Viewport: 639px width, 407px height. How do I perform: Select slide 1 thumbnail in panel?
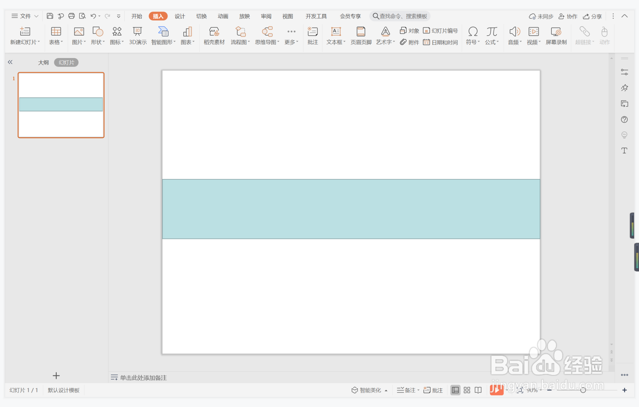(x=61, y=105)
